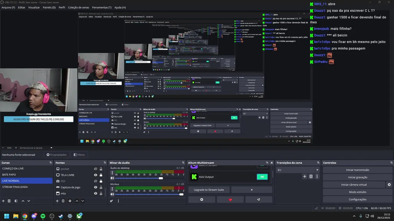Lock the Captura de jogo source

click(x=101, y=187)
